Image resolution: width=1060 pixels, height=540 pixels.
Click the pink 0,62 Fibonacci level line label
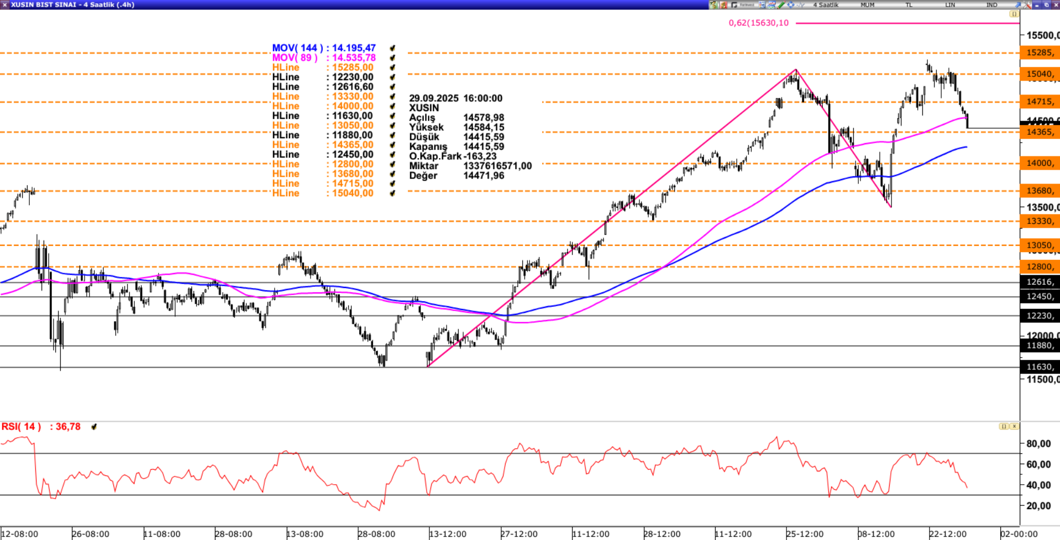[758, 23]
